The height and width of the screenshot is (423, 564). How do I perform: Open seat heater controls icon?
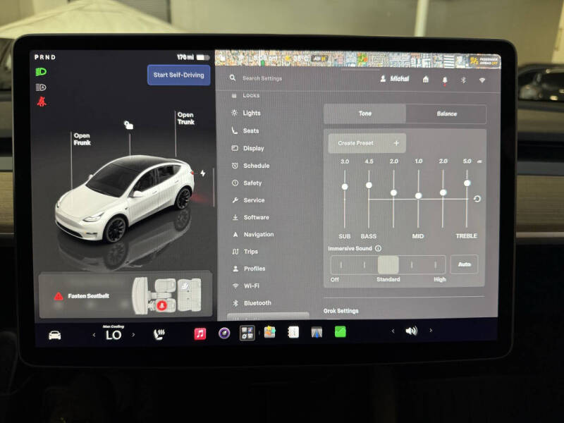(159, 334)
